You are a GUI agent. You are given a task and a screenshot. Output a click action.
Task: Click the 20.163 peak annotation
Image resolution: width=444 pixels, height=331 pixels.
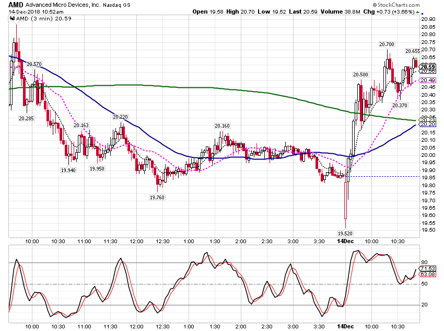(81, 125)
